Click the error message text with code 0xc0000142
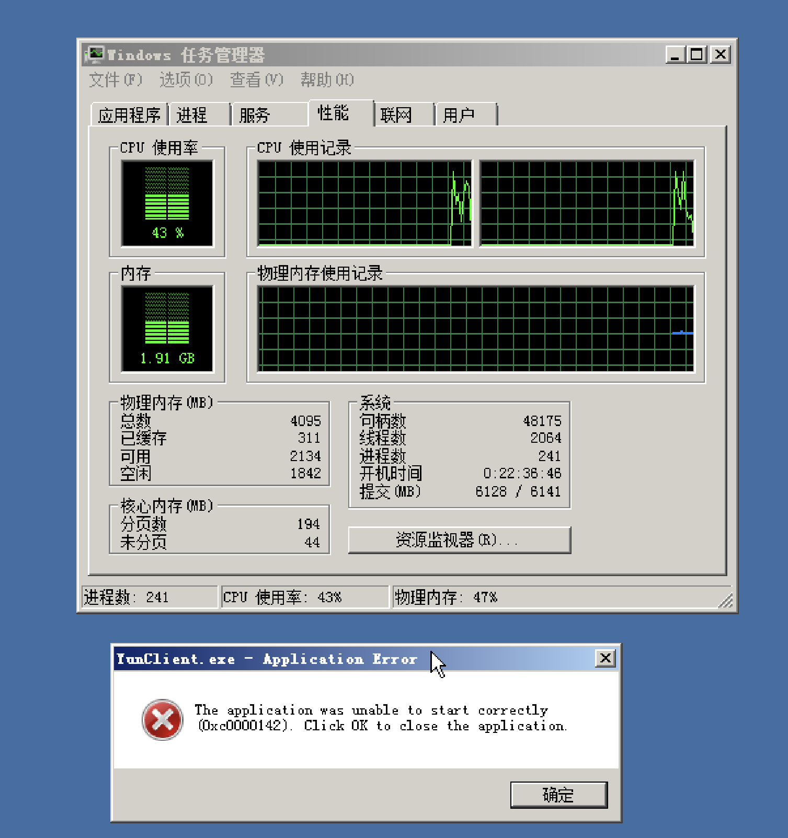The width and height of the screenshot is (788, 838). point(381,718)
